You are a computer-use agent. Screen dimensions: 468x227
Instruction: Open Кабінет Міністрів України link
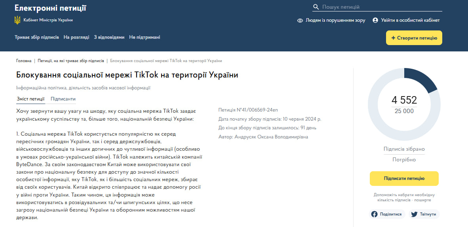[48, 20]
